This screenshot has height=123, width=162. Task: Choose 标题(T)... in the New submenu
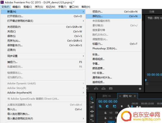[113, 44]
